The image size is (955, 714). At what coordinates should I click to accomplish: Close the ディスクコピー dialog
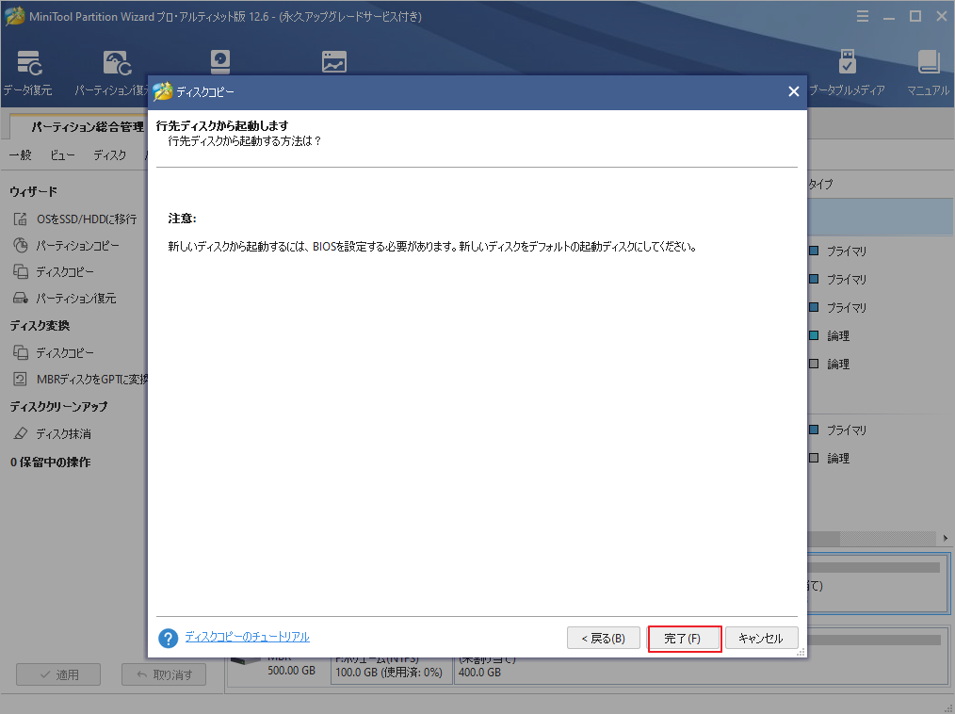793,91
